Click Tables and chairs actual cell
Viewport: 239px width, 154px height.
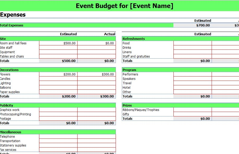(x=97, y=56)
